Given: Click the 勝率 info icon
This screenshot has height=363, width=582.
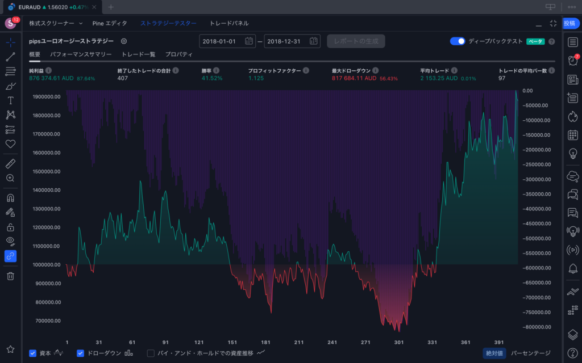Looking at the screenshot, I should click(x=217, y=70).
